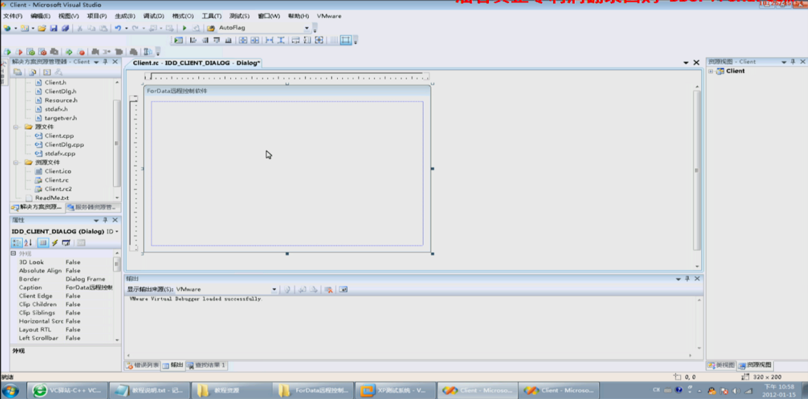Click the Align Rights icon
Viewport: 808px width, 399px height.
click(205, 40)
